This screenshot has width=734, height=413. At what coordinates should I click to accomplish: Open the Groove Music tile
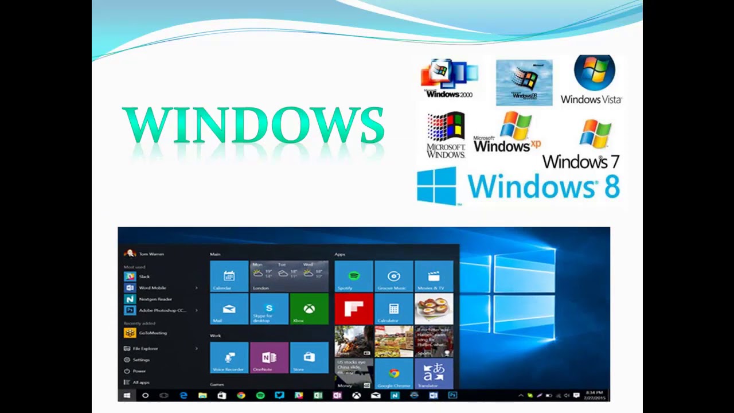coord(393,276)
